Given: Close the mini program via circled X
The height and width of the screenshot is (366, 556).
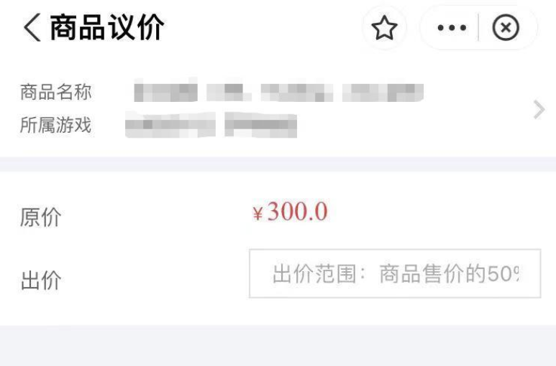Looking at the screenshot, I should [506, 27].
